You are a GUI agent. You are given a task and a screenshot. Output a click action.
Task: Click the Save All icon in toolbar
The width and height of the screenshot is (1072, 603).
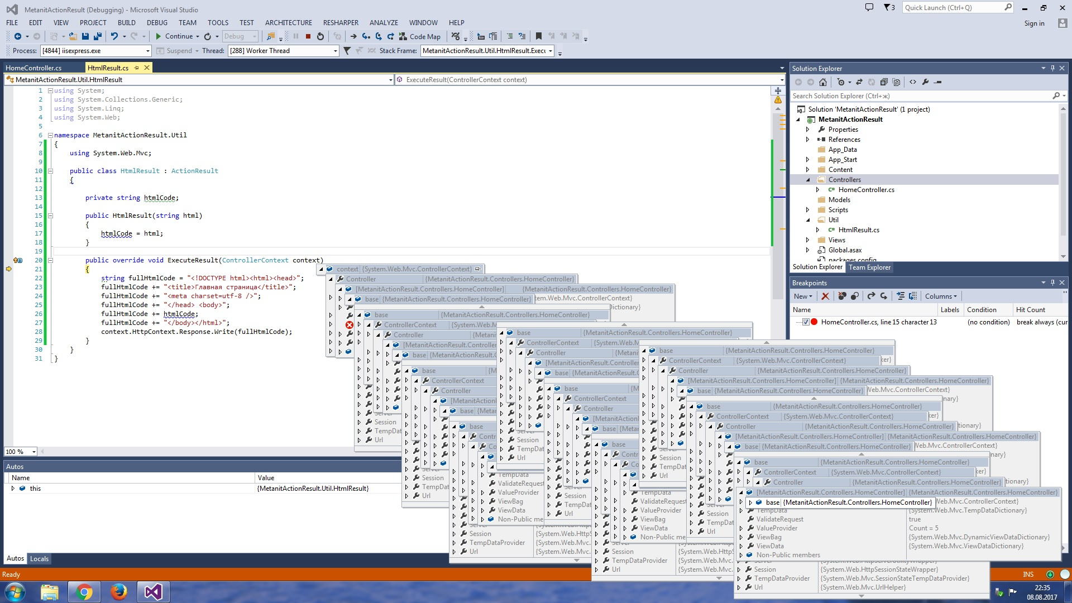tap(98, 36)
